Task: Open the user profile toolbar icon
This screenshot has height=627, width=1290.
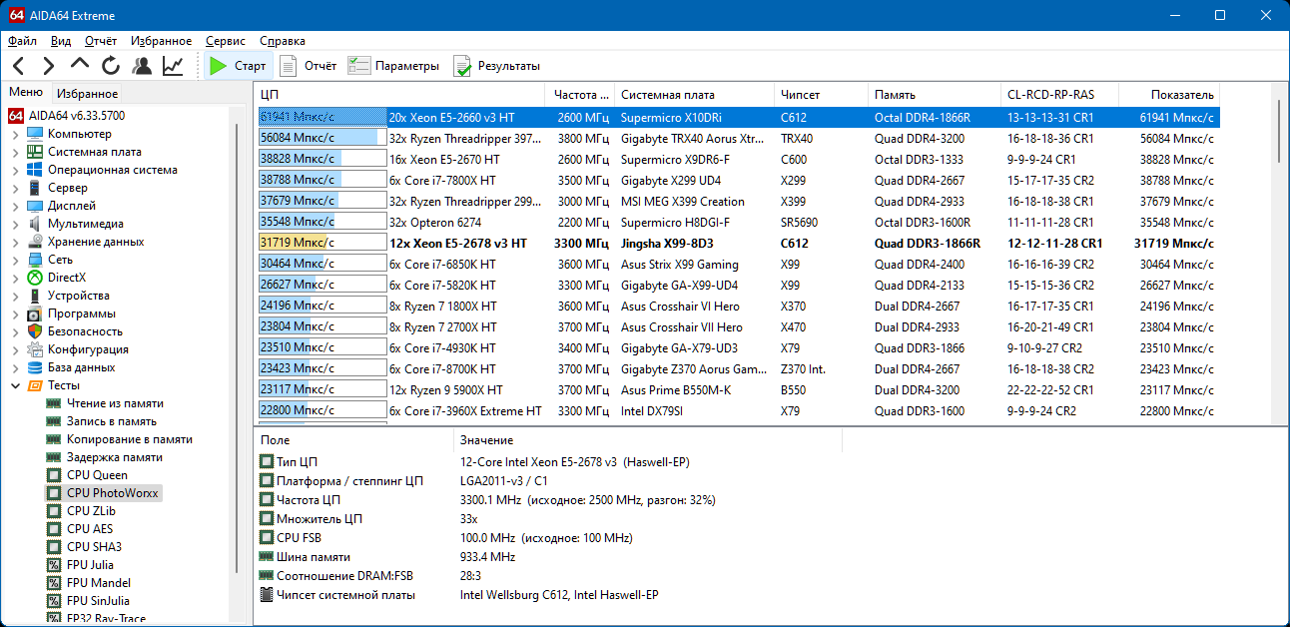Action: pos(142,66)
